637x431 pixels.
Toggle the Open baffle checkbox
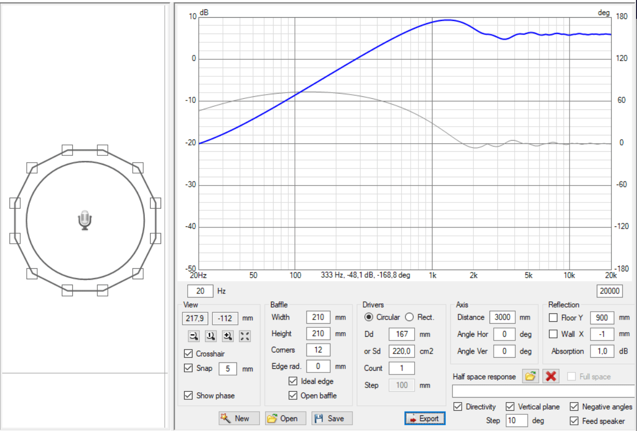pyautogui.click(x=293, y=395)
